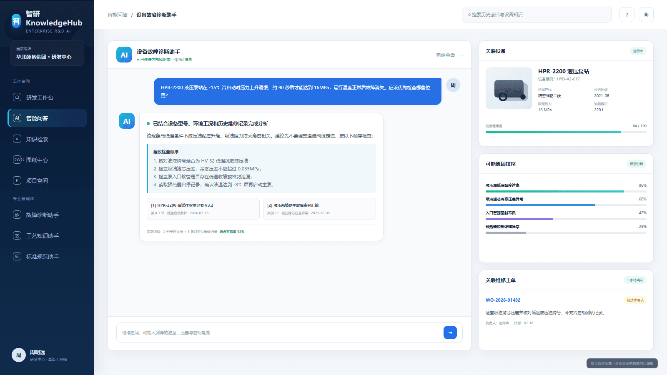
Task: Start a 新建会话
Action: coord(445,55)
